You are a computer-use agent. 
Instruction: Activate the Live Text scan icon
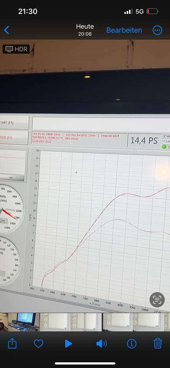click(x=157, y=299)
